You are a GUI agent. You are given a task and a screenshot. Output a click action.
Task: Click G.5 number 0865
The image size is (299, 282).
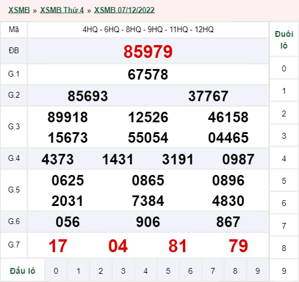click(148, 180)
